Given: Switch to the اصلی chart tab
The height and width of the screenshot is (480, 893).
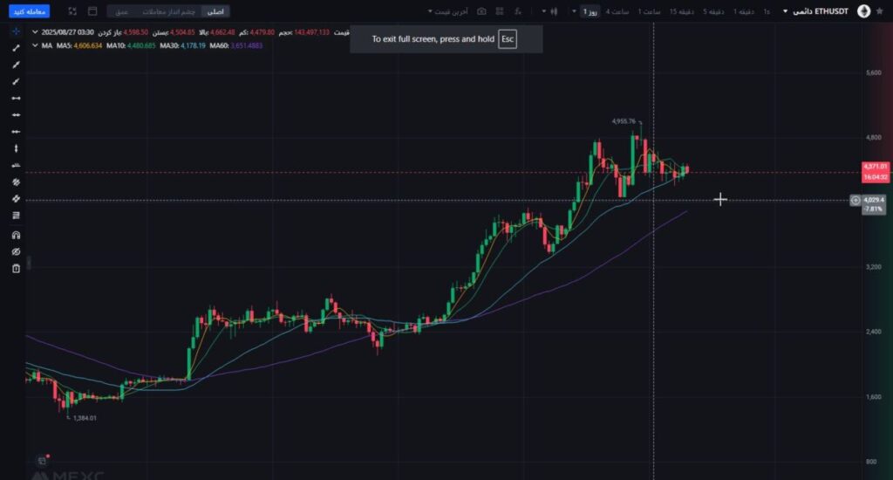Looking at the screenshot, I should pyautogui.click(x=215, y=11).
